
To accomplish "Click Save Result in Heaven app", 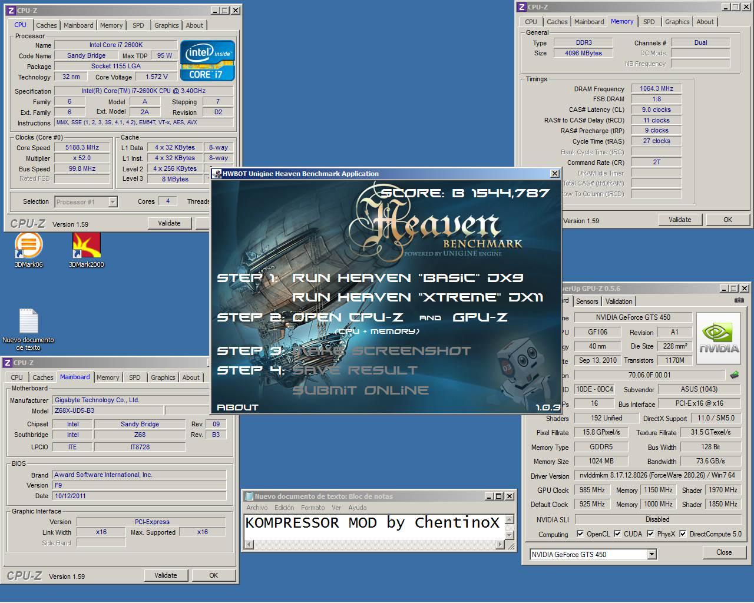I will click(355, 370).
